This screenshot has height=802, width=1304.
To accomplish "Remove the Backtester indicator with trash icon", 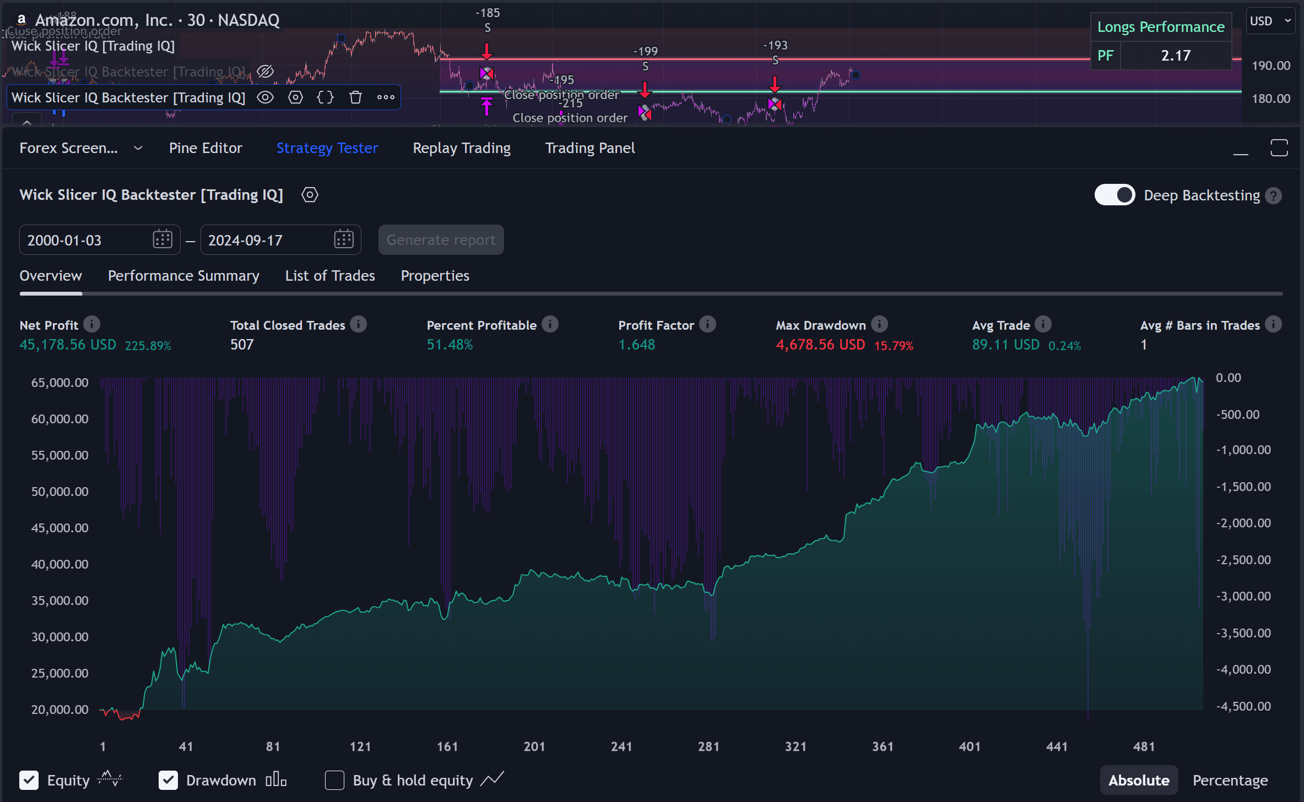I will coord(355,97).
